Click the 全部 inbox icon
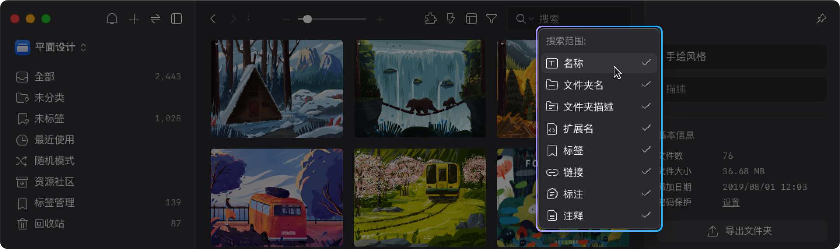 pyautogui.click(x=22, y=77)
